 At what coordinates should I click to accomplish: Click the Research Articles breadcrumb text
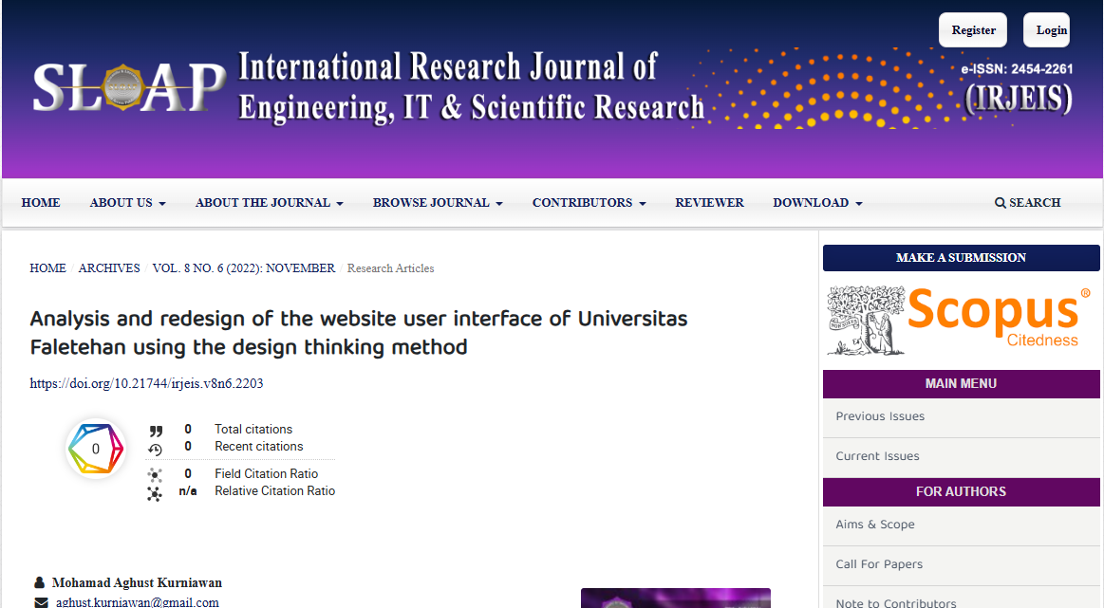pos(391,268)
